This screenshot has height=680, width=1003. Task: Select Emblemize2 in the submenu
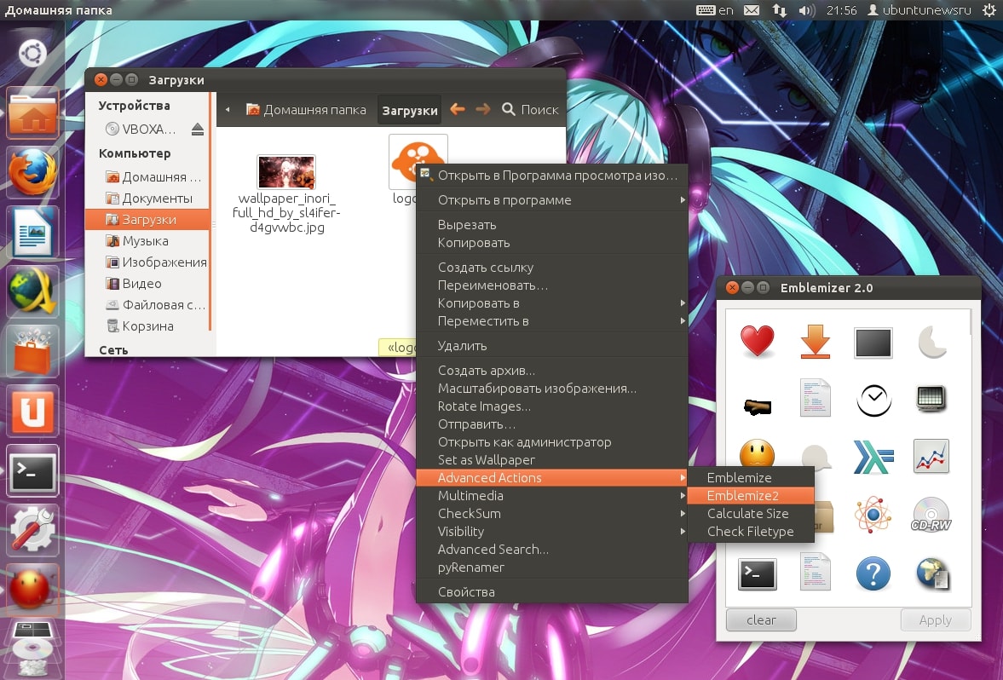751,496
